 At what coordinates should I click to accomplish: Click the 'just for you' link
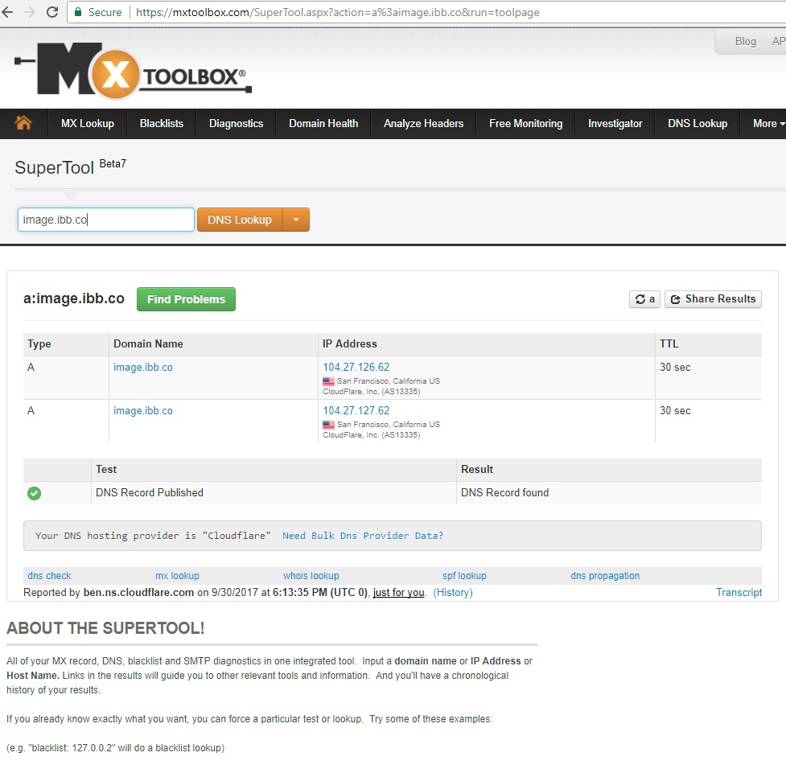click(x=398, y=593)
